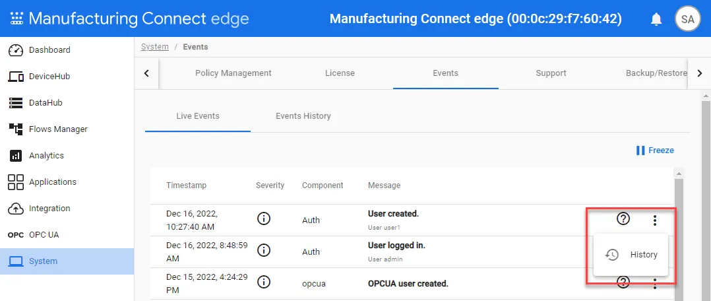This screenshot has height=301, width=711.
Task: Click the Freeze pause icon
Action: coord(640,150)
